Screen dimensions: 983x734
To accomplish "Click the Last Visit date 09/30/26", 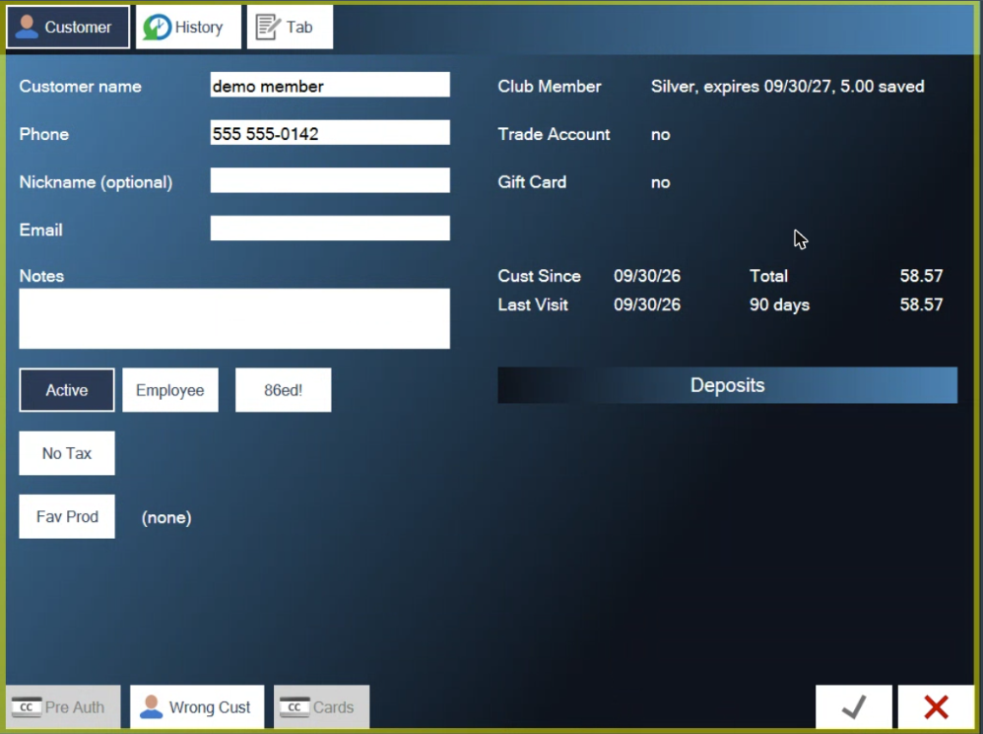I will point(647,304).
